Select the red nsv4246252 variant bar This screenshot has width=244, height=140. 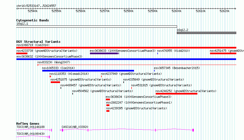[x=177, y=94]
